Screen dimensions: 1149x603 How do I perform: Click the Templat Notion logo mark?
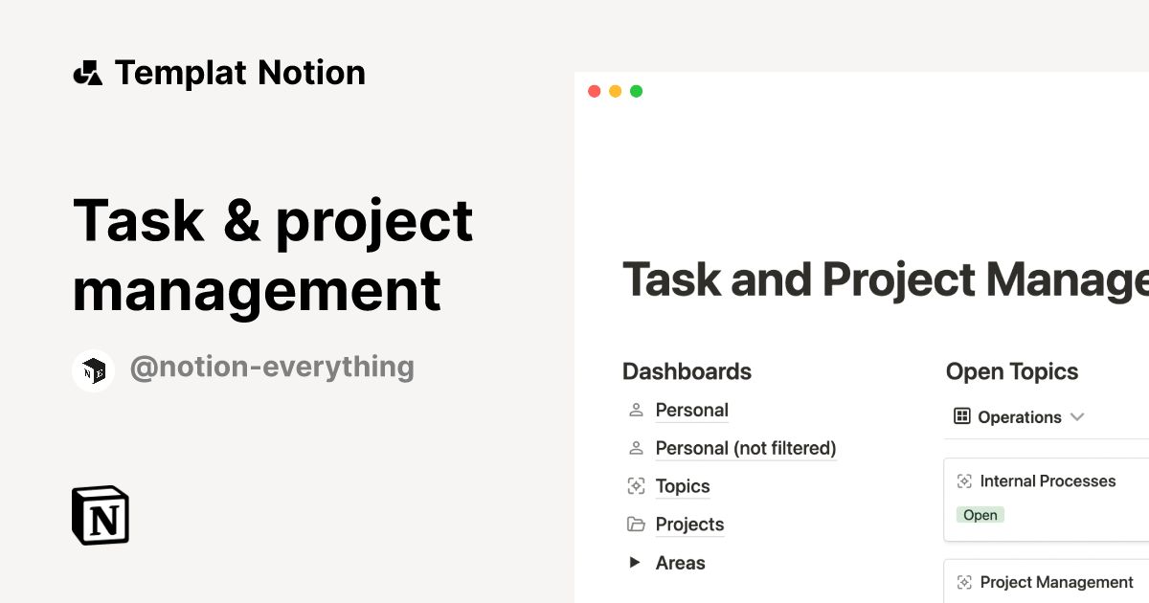point(87,72)
